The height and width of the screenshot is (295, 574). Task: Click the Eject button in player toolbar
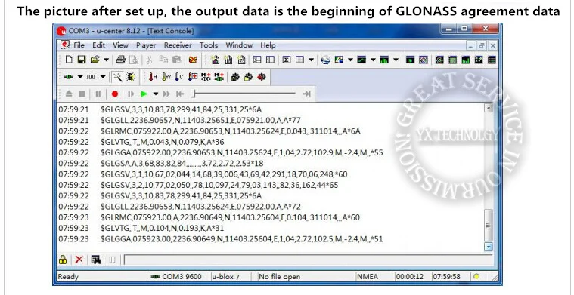click(69, 94)
